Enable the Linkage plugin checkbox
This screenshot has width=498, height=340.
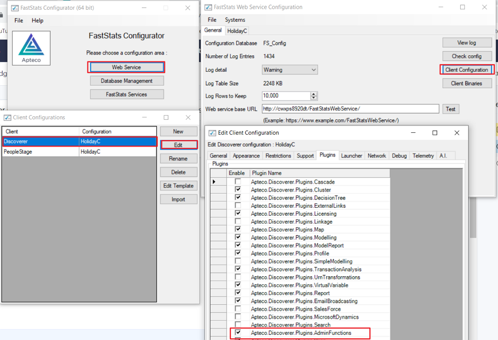coord(238,221)
